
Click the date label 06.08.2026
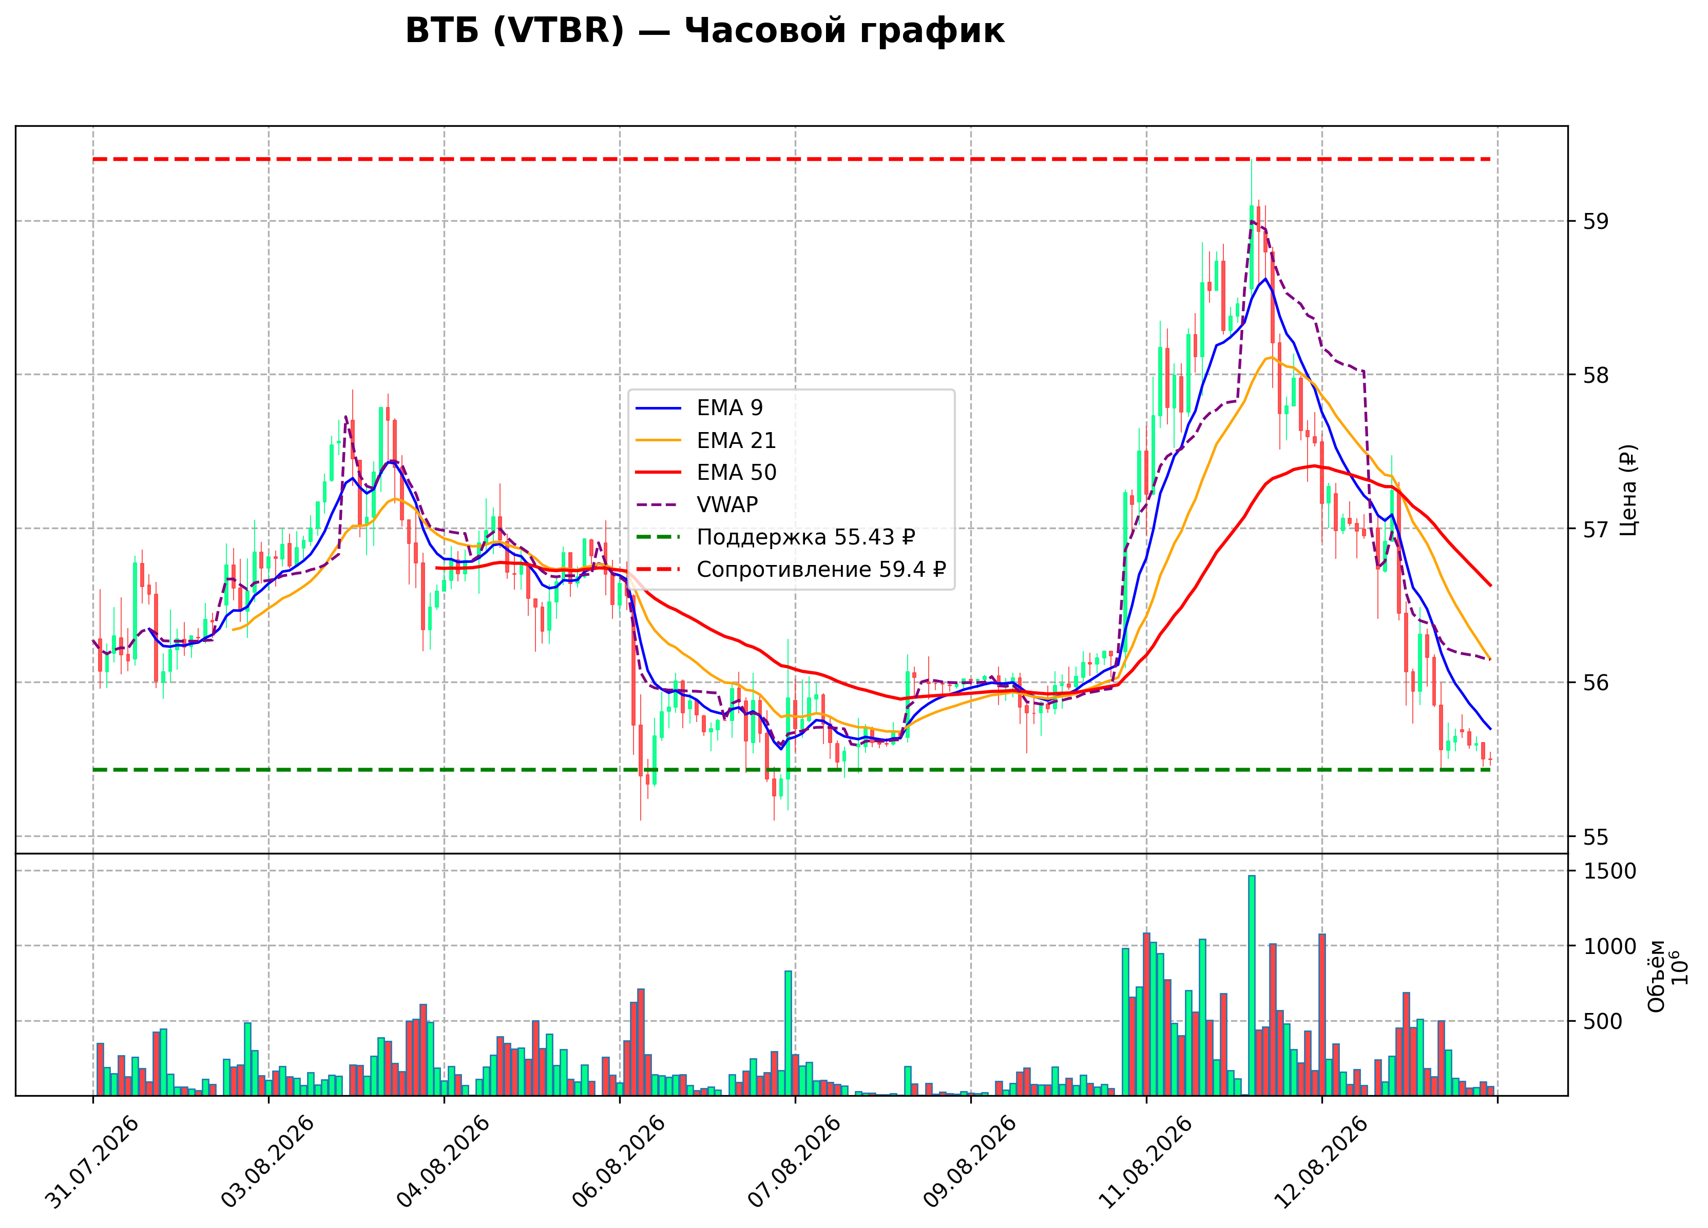619,1163
